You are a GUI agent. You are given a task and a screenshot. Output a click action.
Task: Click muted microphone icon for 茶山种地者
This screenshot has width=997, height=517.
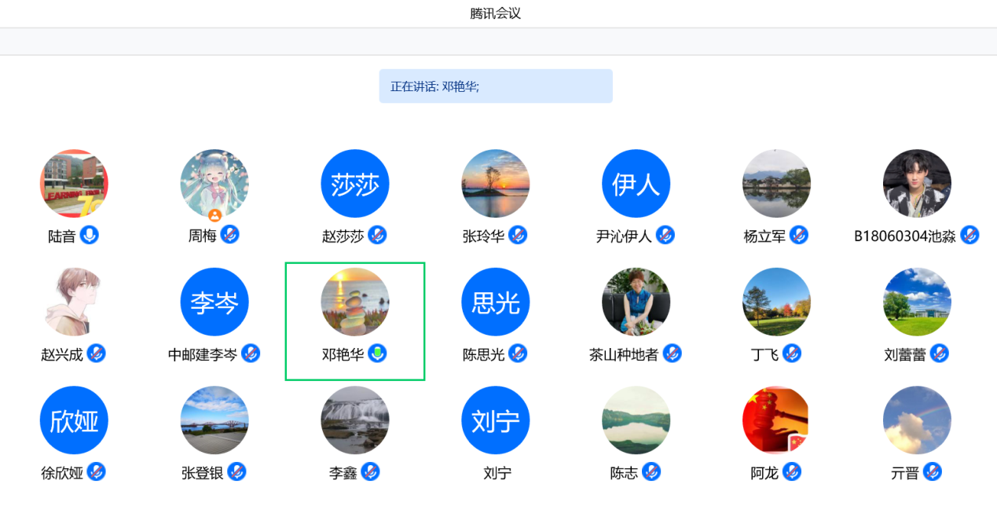point(672,354)
